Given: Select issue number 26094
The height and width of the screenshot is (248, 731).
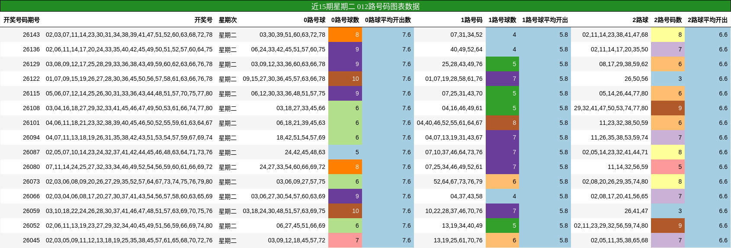Looking at the screenshot, I should pyautogui.click(x=31, y=137).
